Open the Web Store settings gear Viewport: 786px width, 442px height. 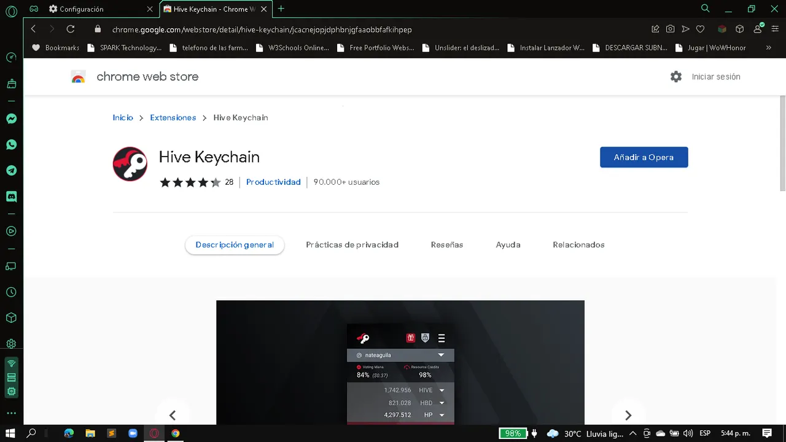point(676,77)
